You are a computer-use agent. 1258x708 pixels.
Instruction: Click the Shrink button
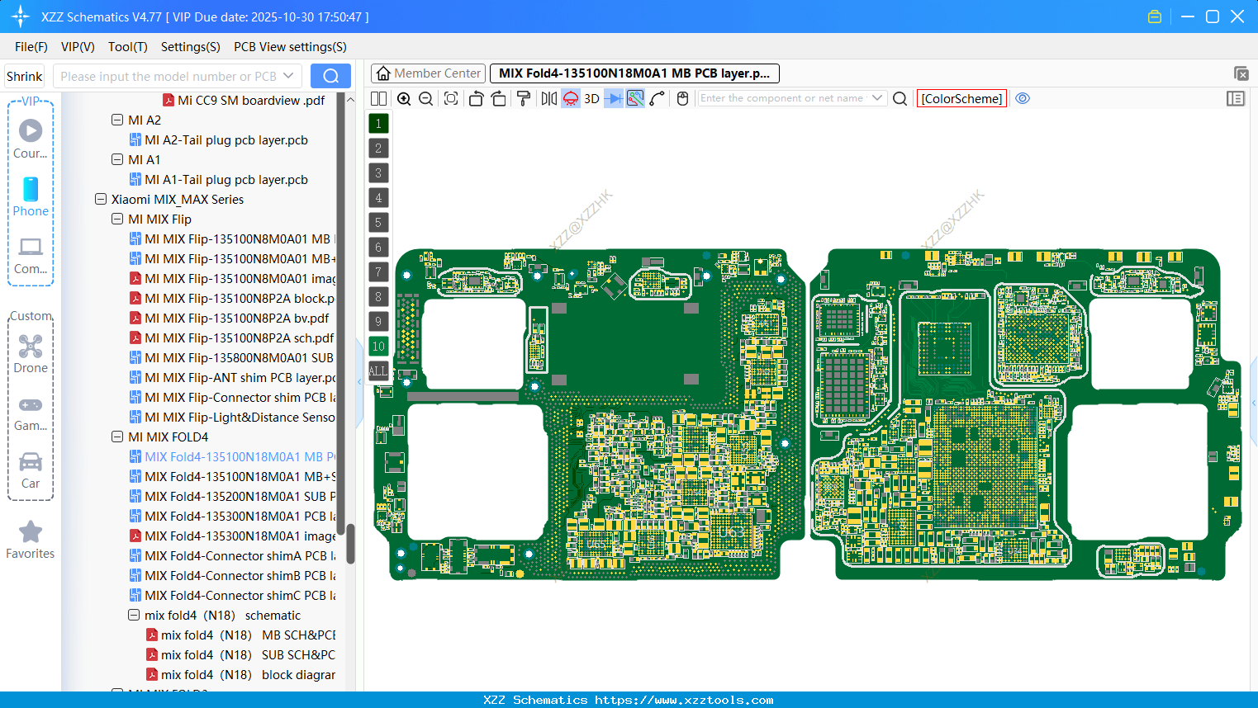coord(23,76)
